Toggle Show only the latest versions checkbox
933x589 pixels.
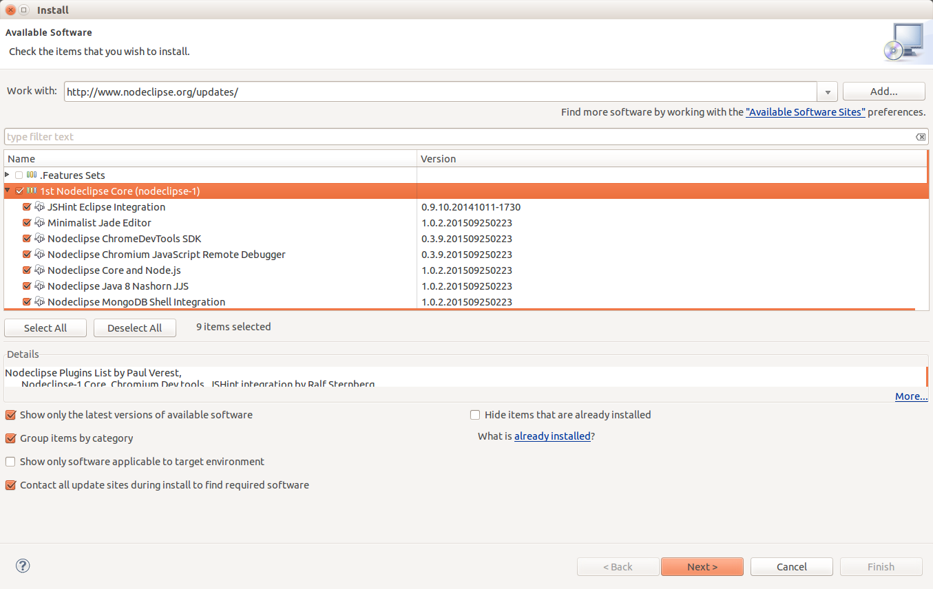10,415
